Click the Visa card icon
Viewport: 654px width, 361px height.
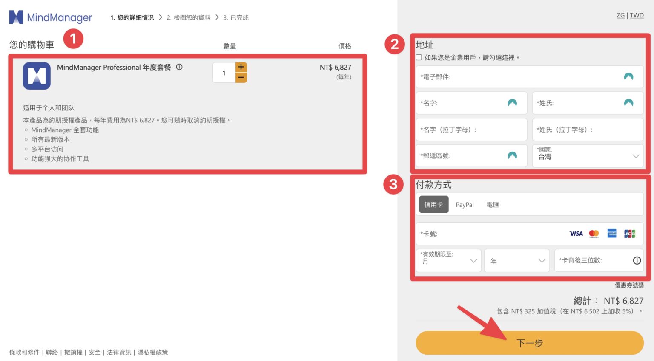[x=576, y=233]
